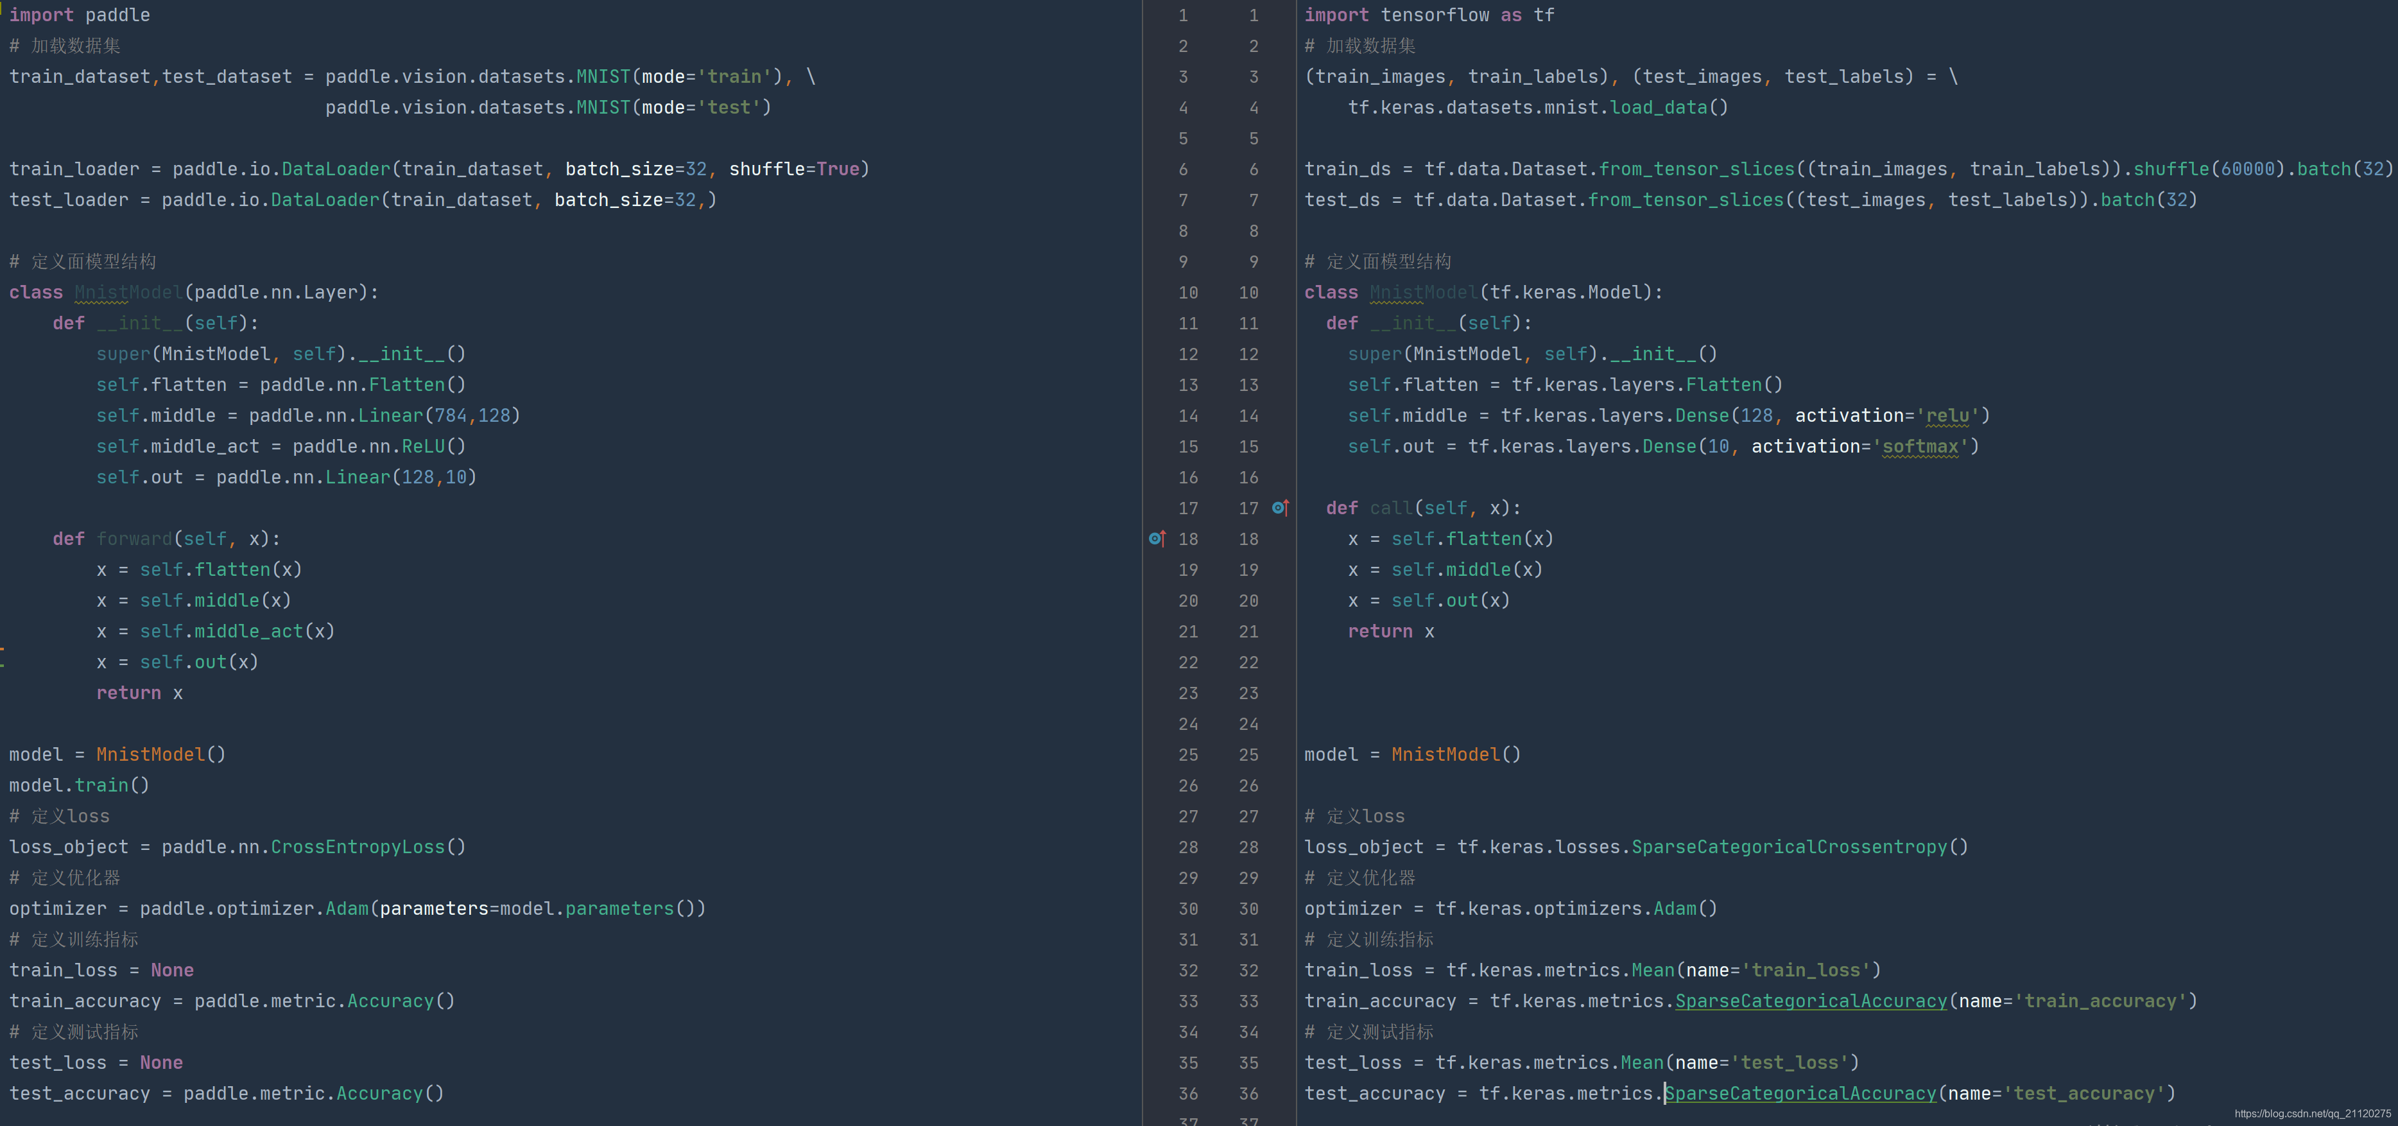Click CrossEntropyLoss in the paddle pane
Screen dimensions: 2398x1126
click(x=358, y=847)
